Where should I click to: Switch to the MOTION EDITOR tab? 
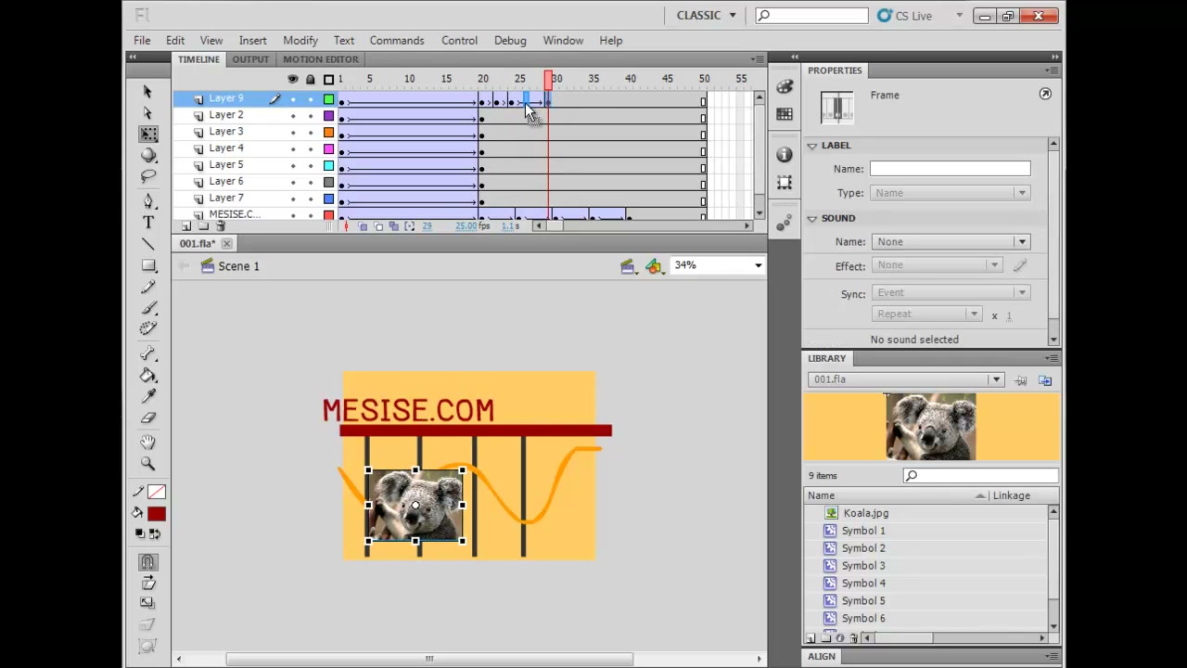(321, 59)
